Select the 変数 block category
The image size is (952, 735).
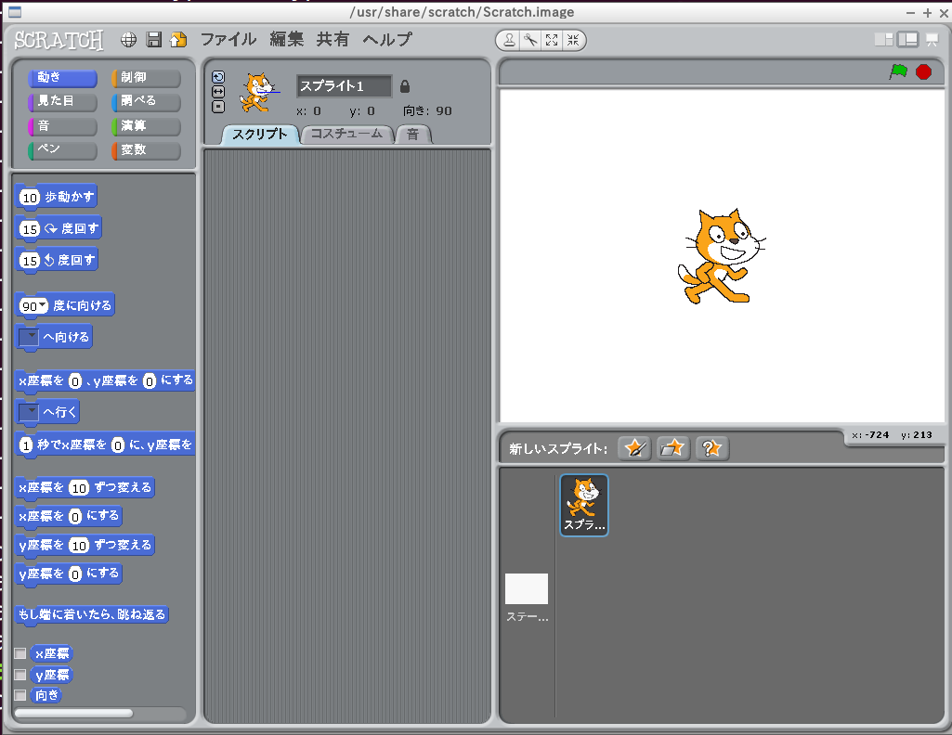(146, 149)
